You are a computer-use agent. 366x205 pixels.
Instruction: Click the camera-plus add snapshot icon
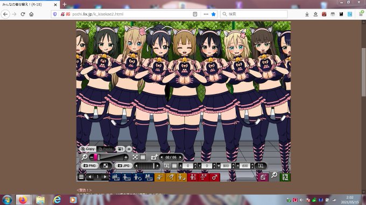coord(154,157)
